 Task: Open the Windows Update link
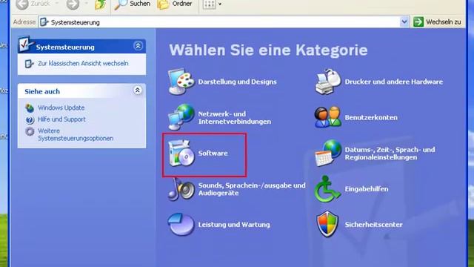(61, 108)
